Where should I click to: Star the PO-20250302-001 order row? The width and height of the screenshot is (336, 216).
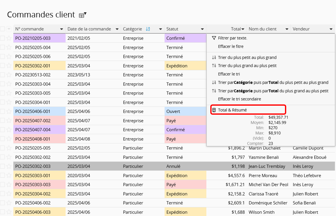(x=9, y=66)
